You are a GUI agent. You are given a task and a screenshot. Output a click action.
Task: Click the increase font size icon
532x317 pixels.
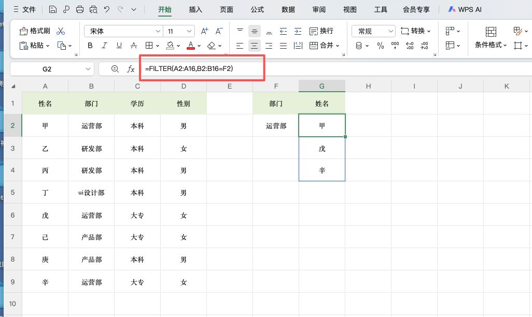(x=204, y=31)
